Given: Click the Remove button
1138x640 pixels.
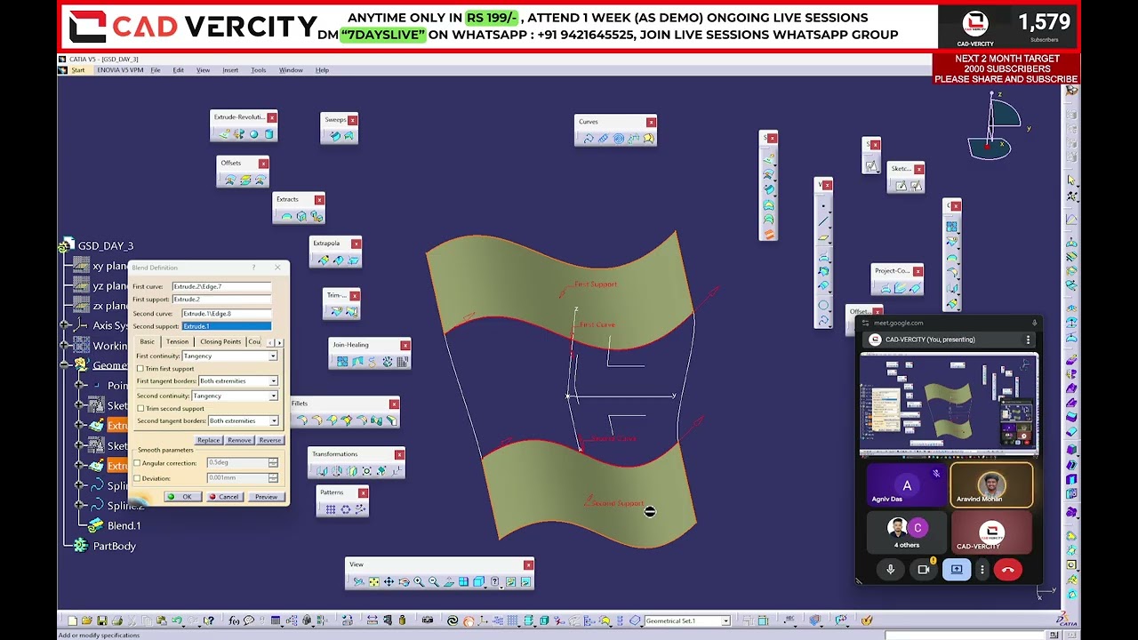Looking at the screenshot, I should [x=239, y=441].
